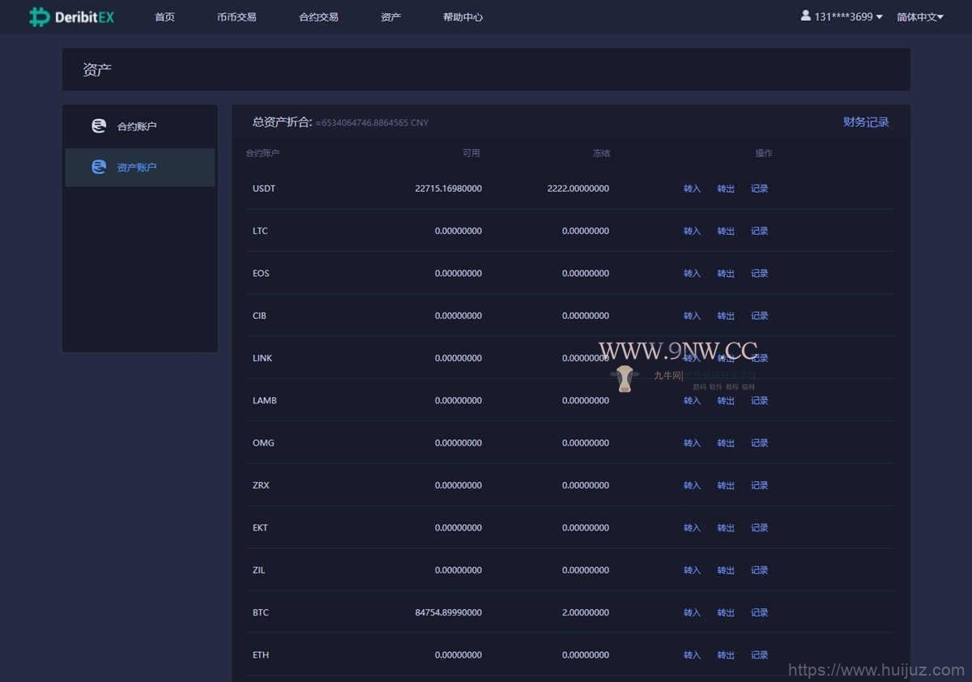Click 记录 in the CIB row

pyautogui.click(x=759, y=316)
